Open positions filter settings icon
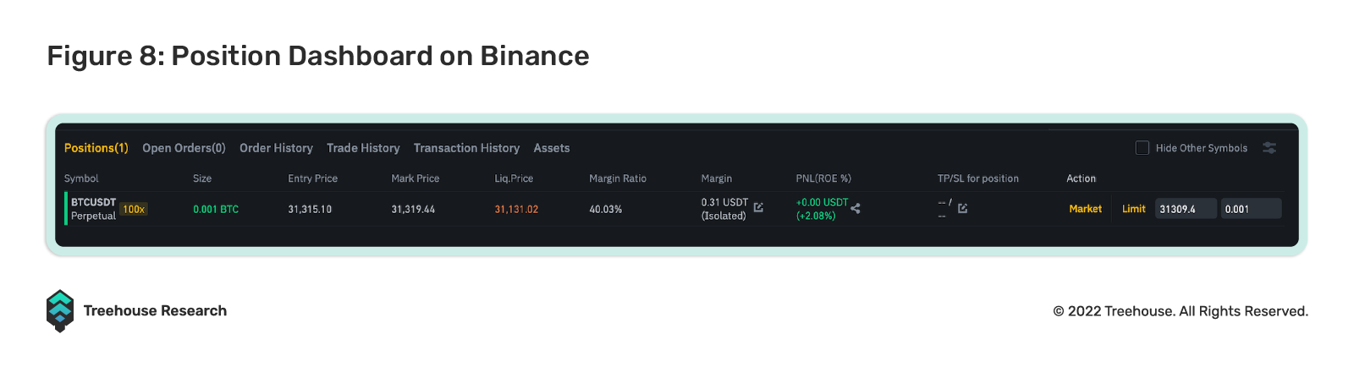 [1269, 147]
